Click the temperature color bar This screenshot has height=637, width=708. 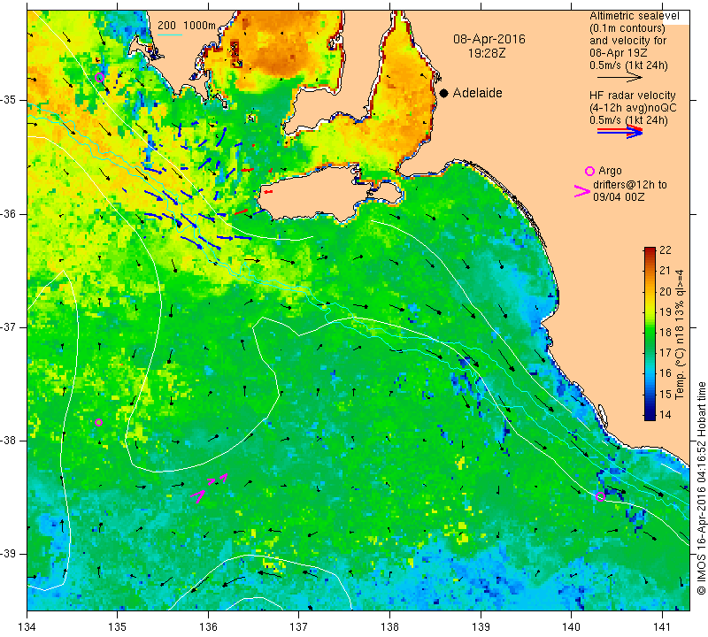pos(650,334)
